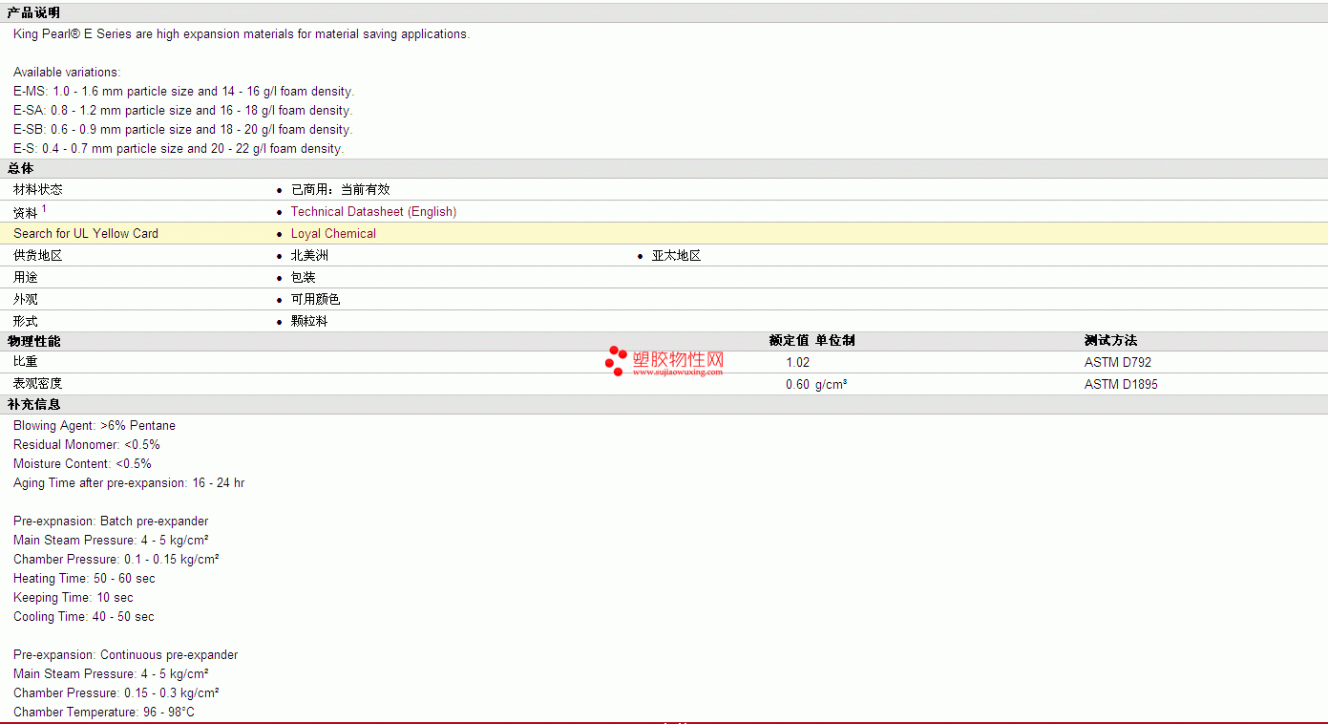This screenshot has width=1328, height=724.
Task: Click the Search for UL Yellow Card label
Action: [86, 233]
